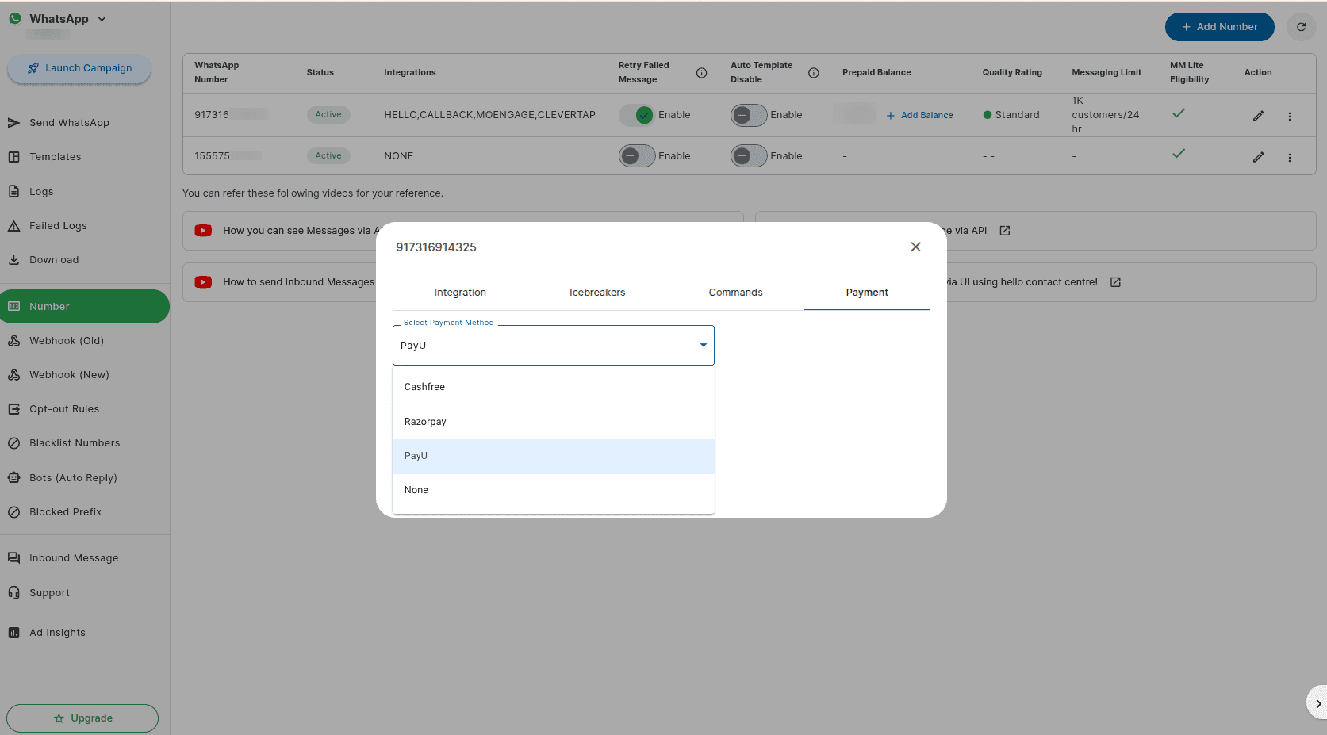This screenshot has width=1327, height=735.
Task: Choose Razorpay payment option
Action: click(554, 422)
